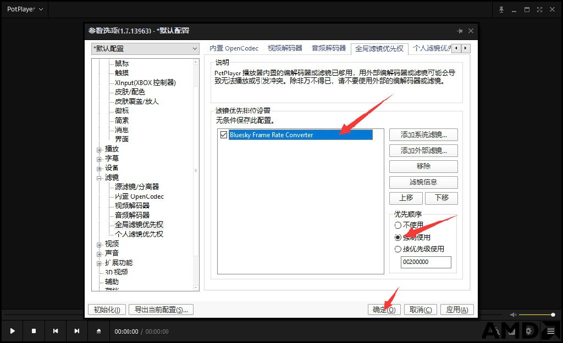Select the 强制使用 radio option

[x=398, y=237]
